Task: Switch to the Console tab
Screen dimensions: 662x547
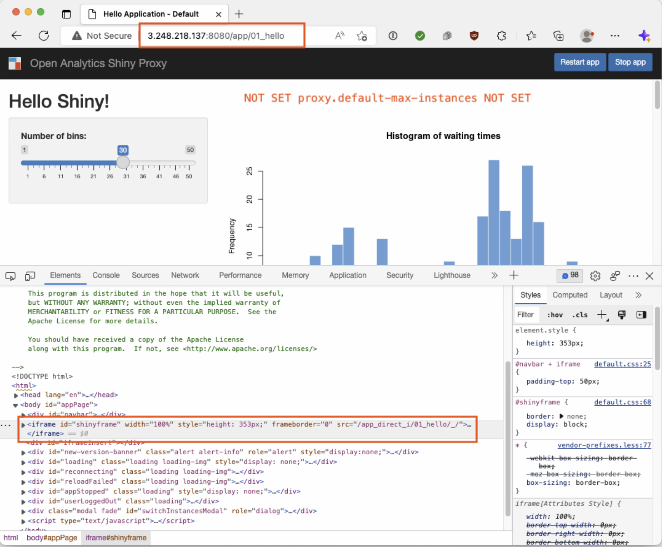Action: click(106, 275)
